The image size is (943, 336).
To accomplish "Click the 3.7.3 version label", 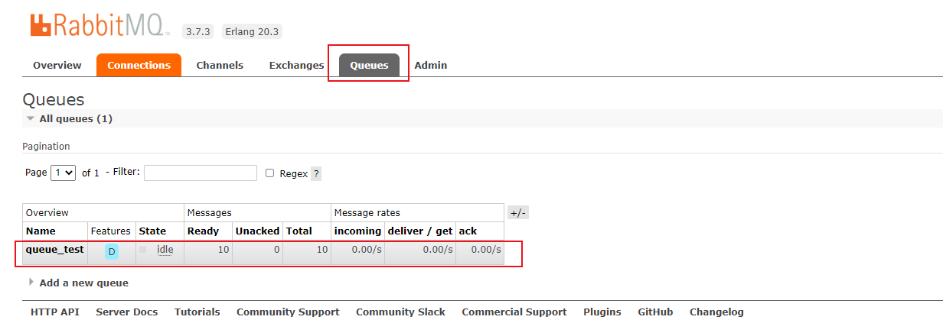I will click(199, 31).
